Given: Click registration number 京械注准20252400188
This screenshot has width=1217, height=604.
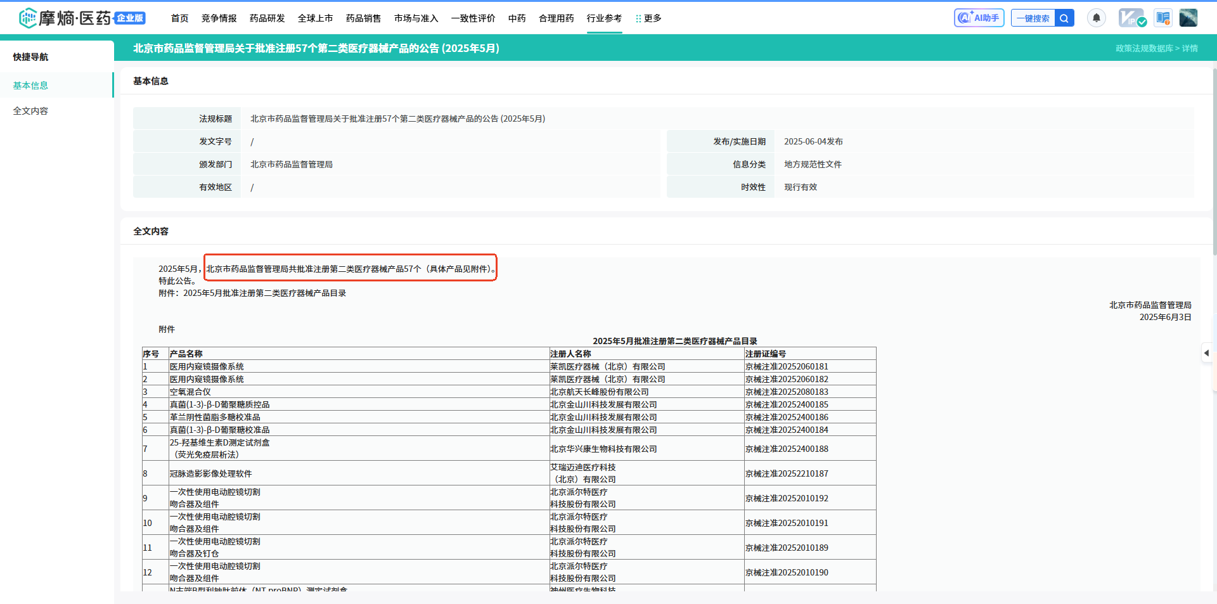Looking at the screenshot, I should (x=787, y=449).
